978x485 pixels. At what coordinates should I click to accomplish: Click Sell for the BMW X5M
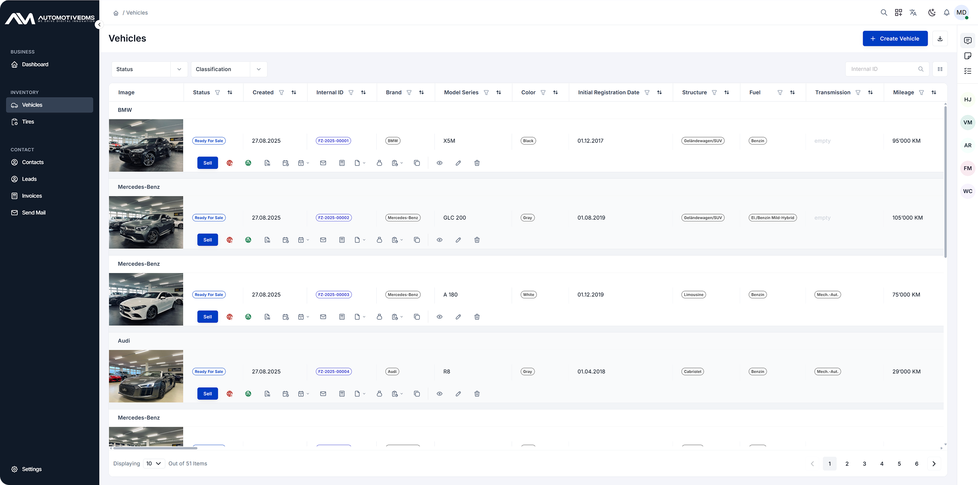click(x=208, y=163)
